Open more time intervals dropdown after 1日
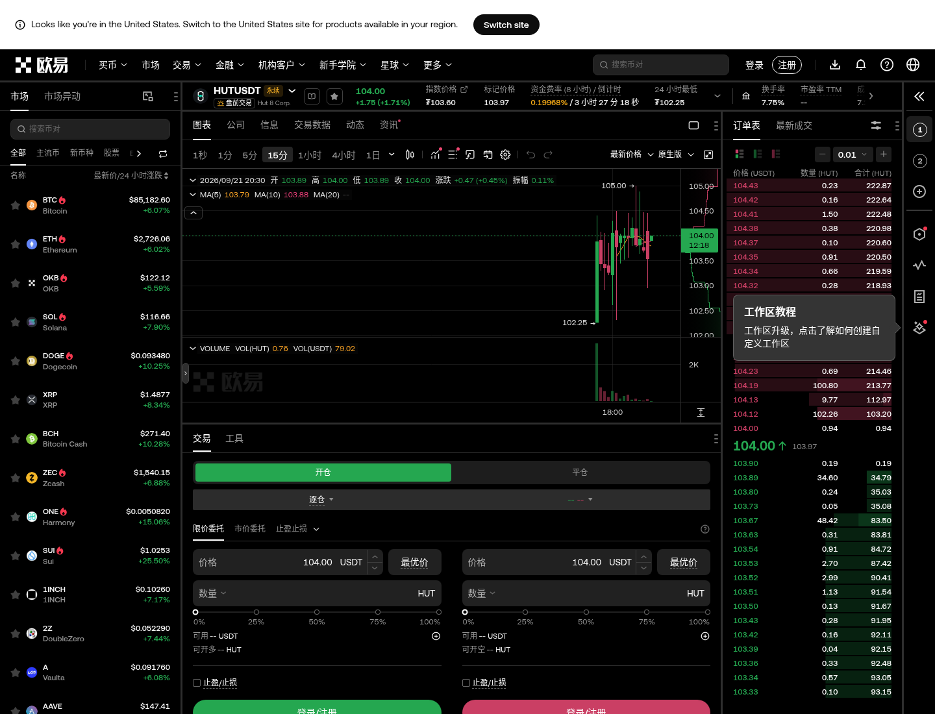The width and height of the screenshot is (935, 714). pos(392,154)
